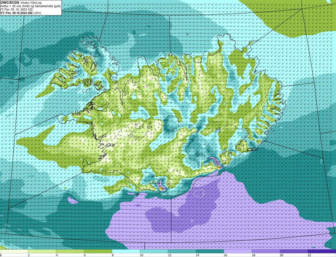This screenshot has height=257, width=336.
Task: Click the legend scale label '14'
Action: 197,255
